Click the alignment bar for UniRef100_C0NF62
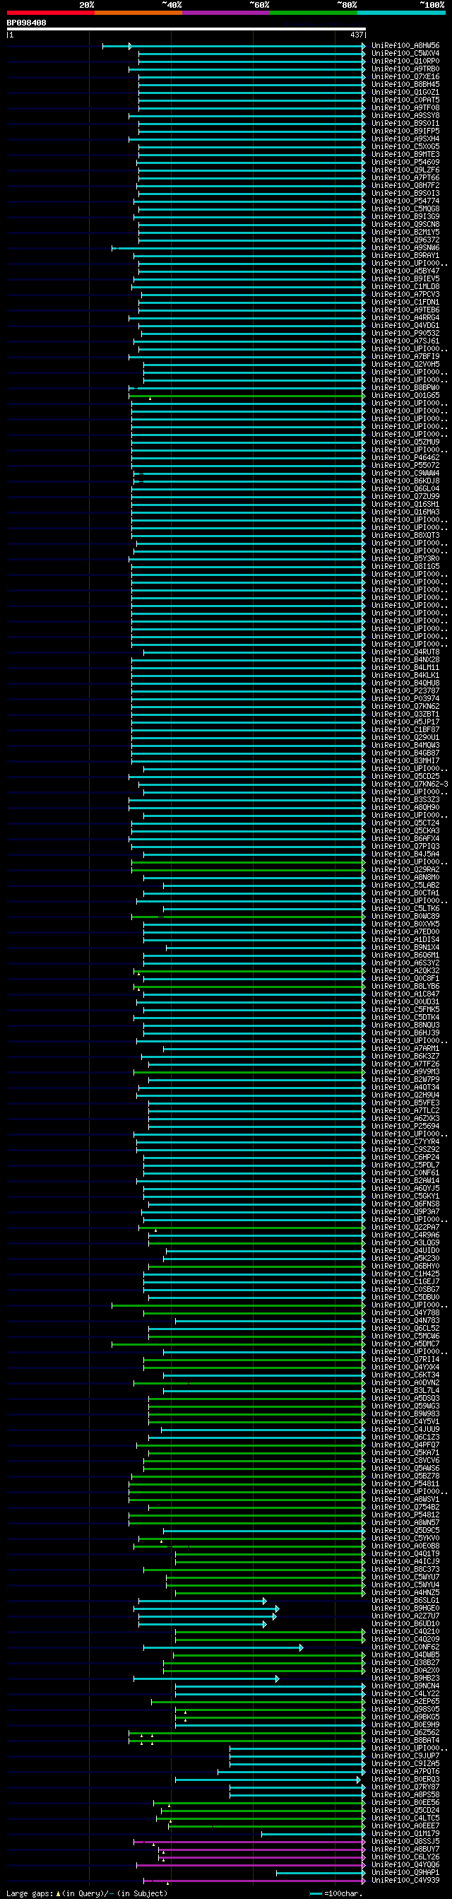Viewport: 452px width, 1899px height. (x=223, y=1647)
